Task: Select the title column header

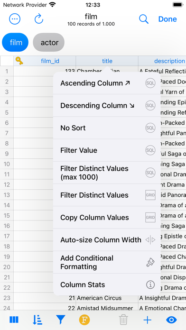Action: (107, 61)
